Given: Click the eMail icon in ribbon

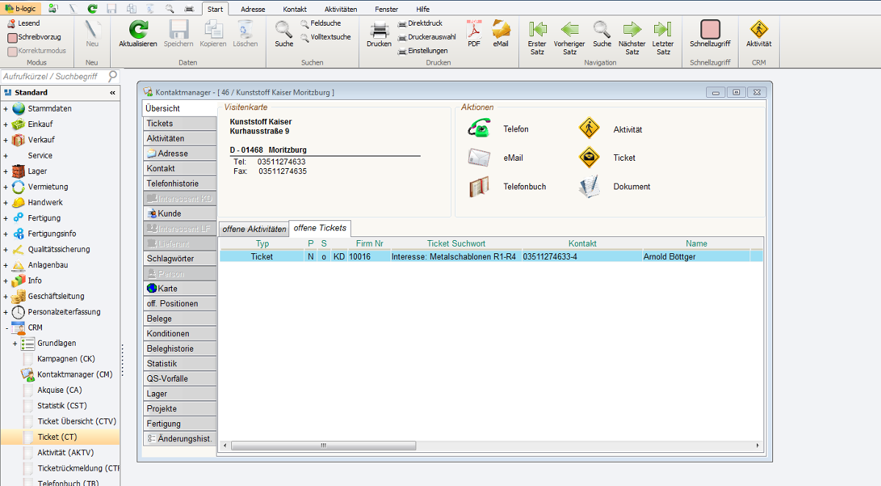Looking at the screenshot, I should tap(501, 30).
